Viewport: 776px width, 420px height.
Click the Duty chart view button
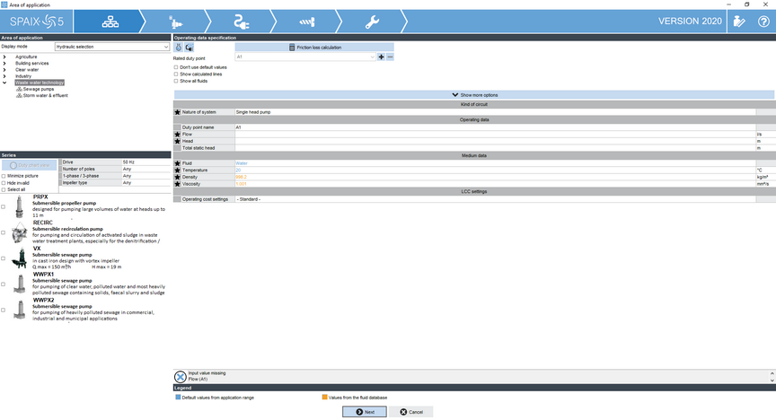(x=30, y=165)
